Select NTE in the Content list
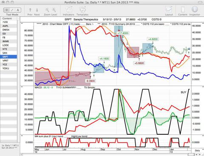This screenshot has width=204, height=156. point(8,49)
